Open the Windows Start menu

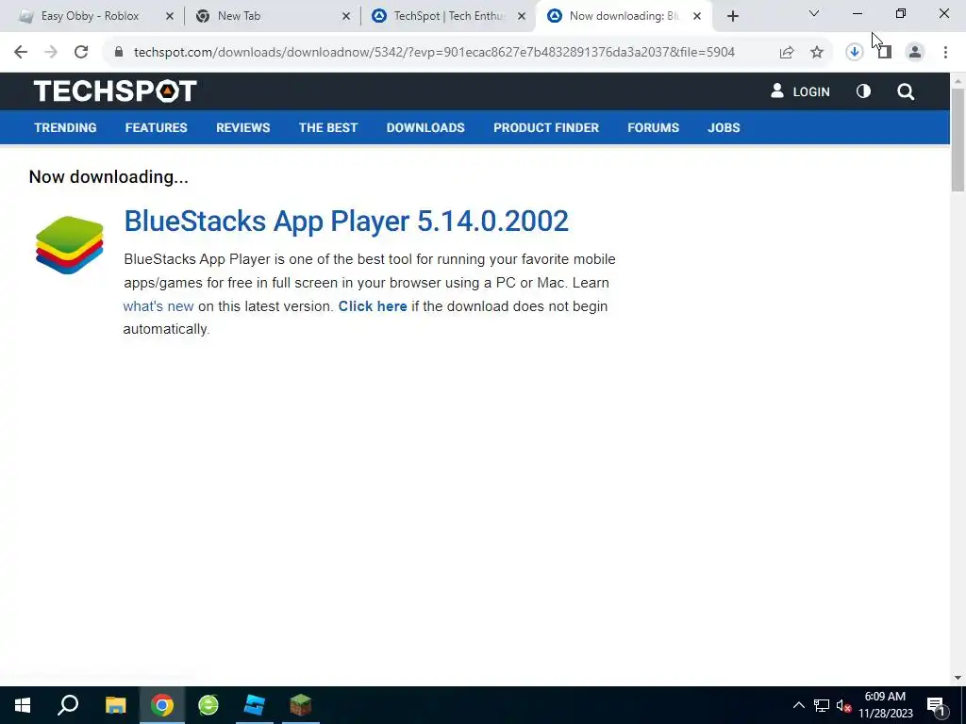[23, 705]
